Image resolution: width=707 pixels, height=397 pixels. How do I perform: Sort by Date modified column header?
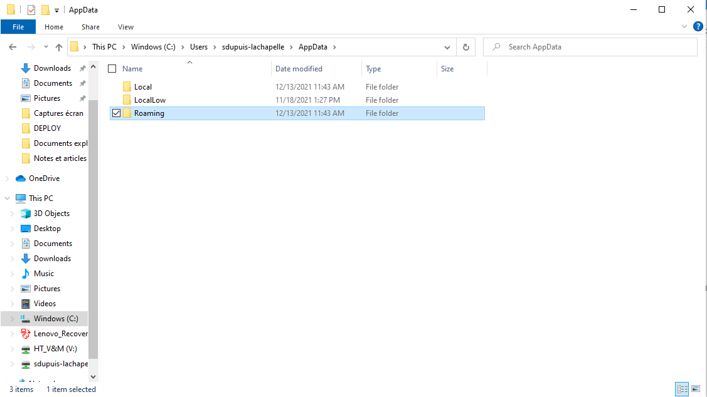[x=299, y=69]
